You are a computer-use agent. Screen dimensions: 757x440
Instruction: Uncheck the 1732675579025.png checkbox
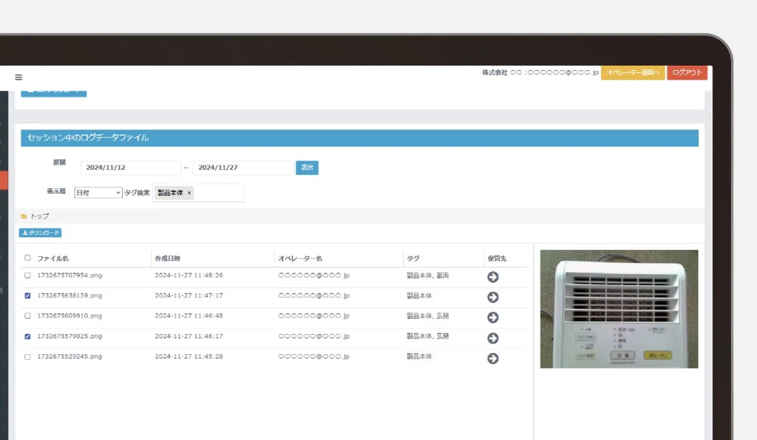point(27,336)
